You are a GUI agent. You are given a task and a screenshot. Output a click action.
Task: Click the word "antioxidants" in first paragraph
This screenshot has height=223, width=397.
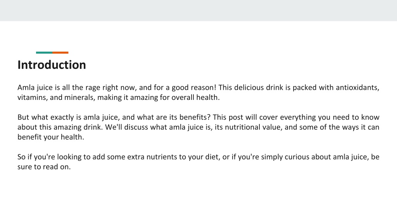357,87
